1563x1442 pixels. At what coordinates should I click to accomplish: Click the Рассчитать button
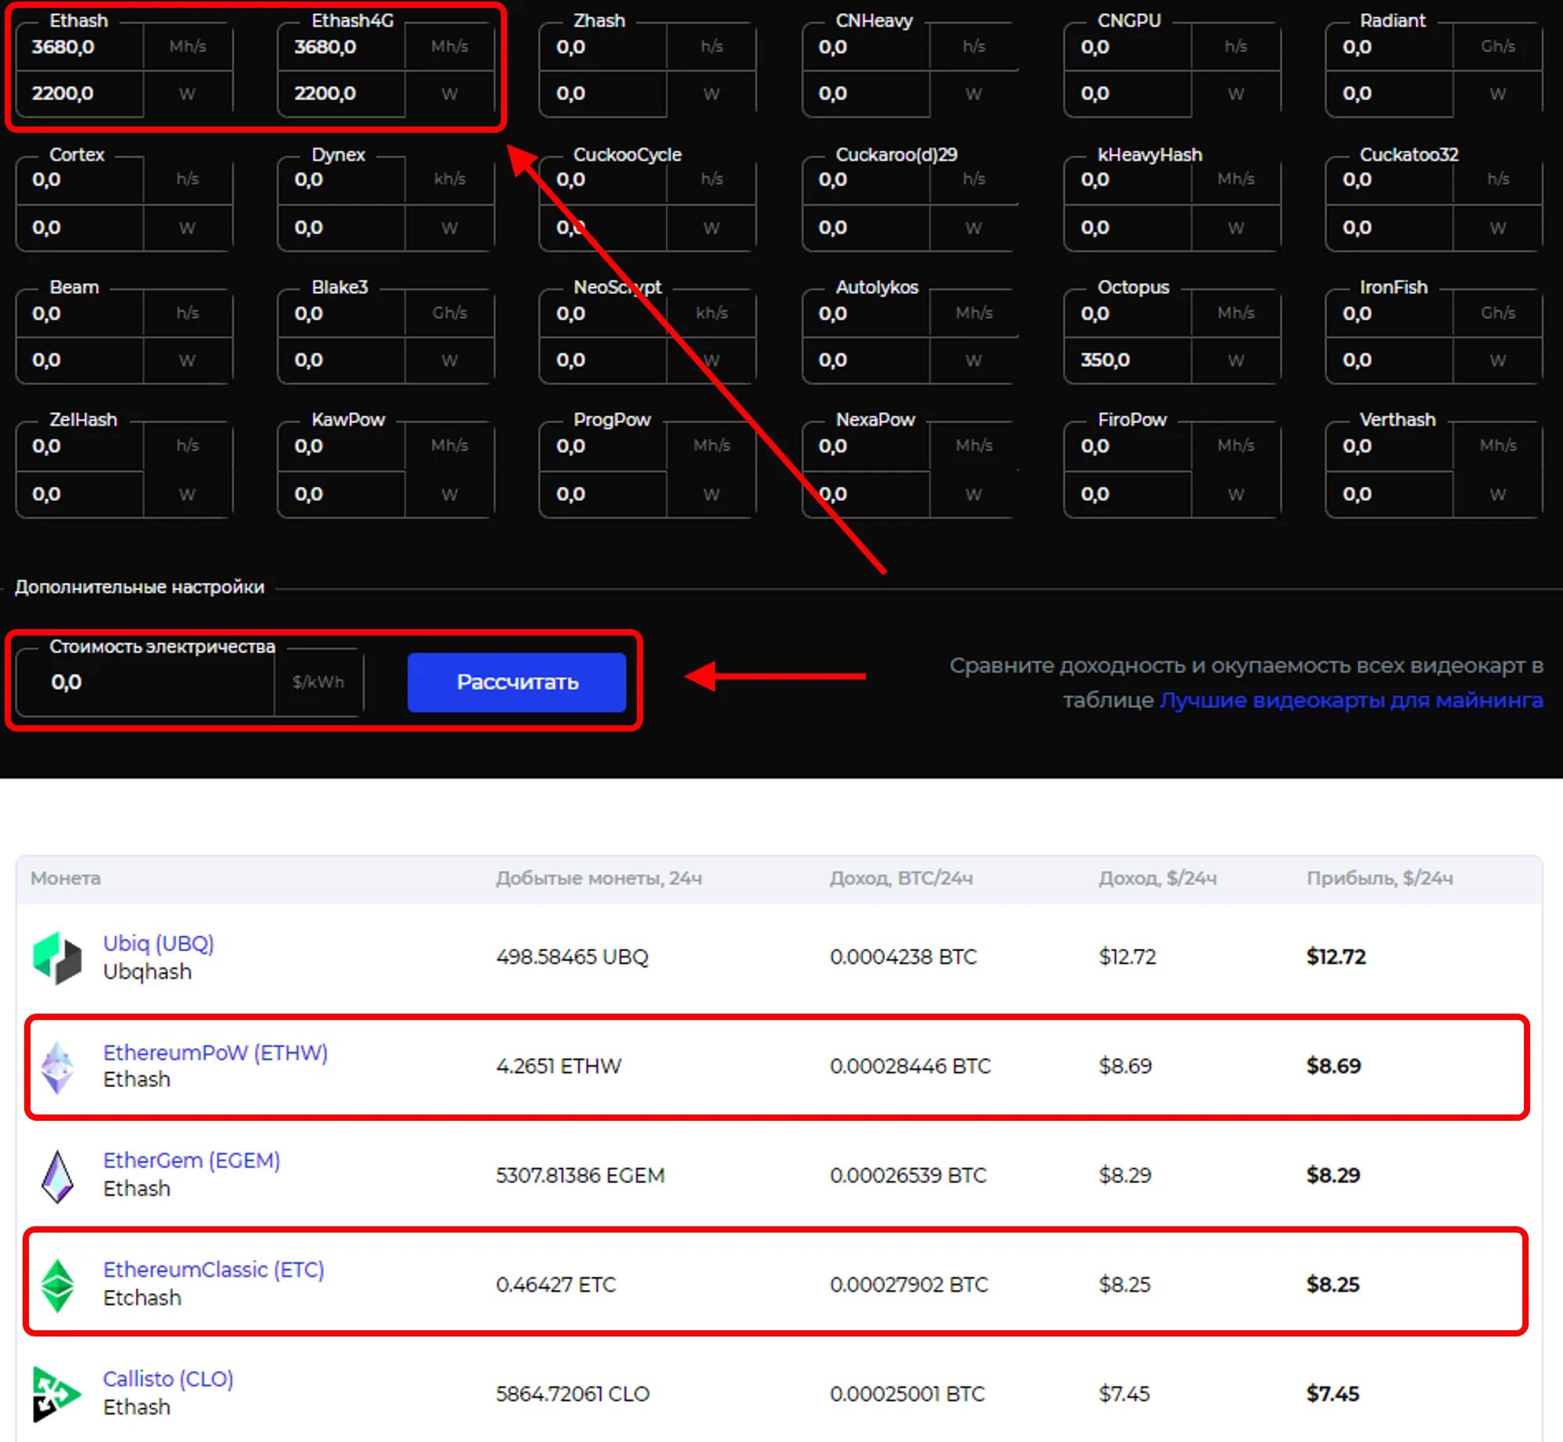tap(517, 682)
